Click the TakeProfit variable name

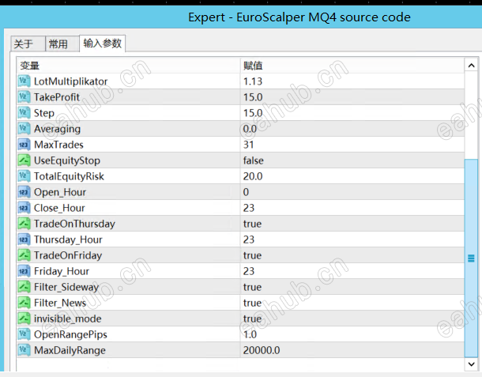pyautogui.click(x=57, y=97)
